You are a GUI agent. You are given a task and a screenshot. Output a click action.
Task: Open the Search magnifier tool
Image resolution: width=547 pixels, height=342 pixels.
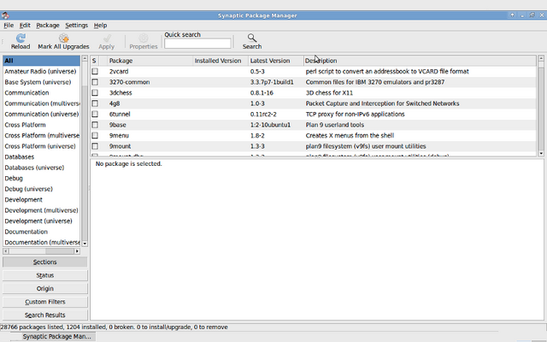click(252, 38)
